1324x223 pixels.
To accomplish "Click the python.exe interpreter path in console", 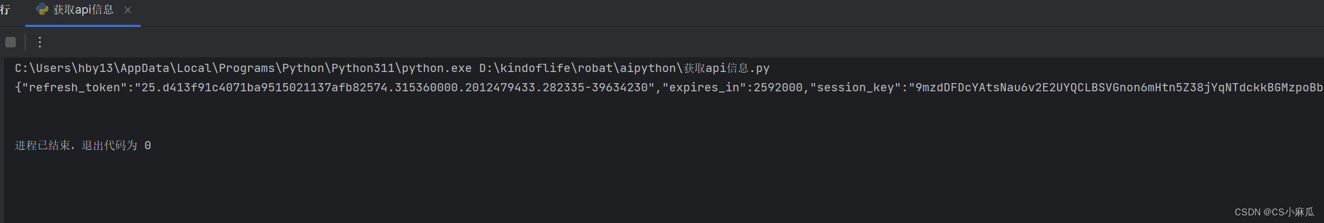I will 243,68.
